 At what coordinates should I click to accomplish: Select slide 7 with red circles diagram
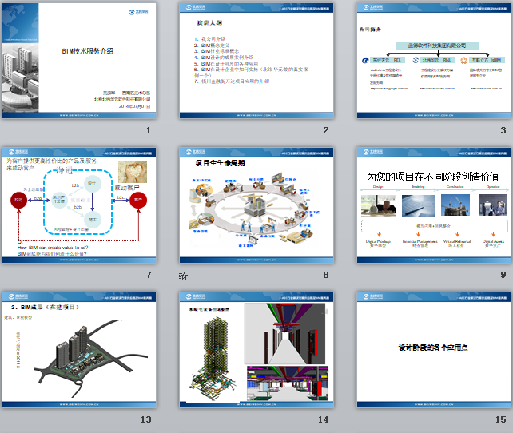(79, 205)
